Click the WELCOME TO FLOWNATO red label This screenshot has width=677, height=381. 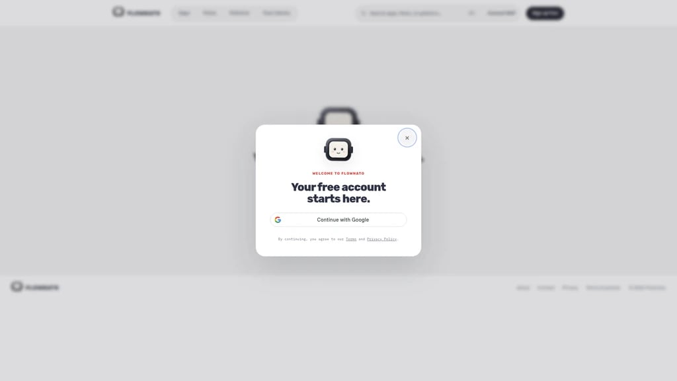point(338,173)
